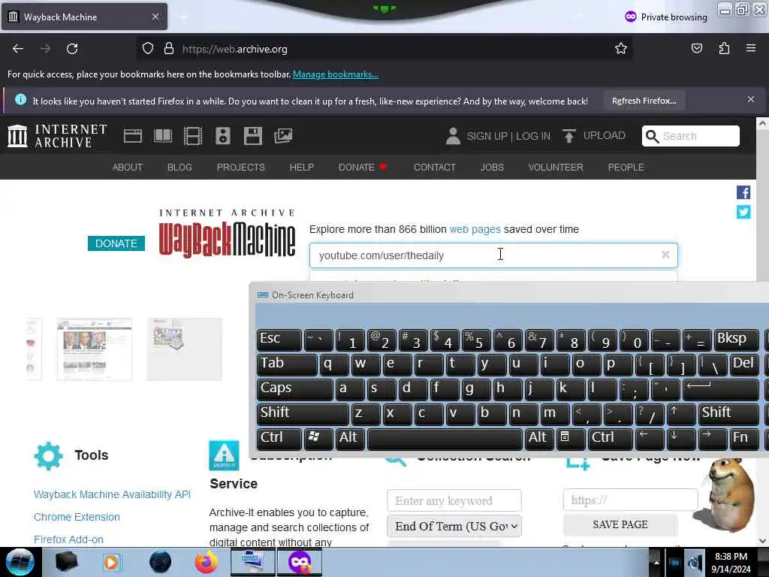Open the Manage bookmarks... link
This screenshot has height=577, width=769.
click(336, 74)
